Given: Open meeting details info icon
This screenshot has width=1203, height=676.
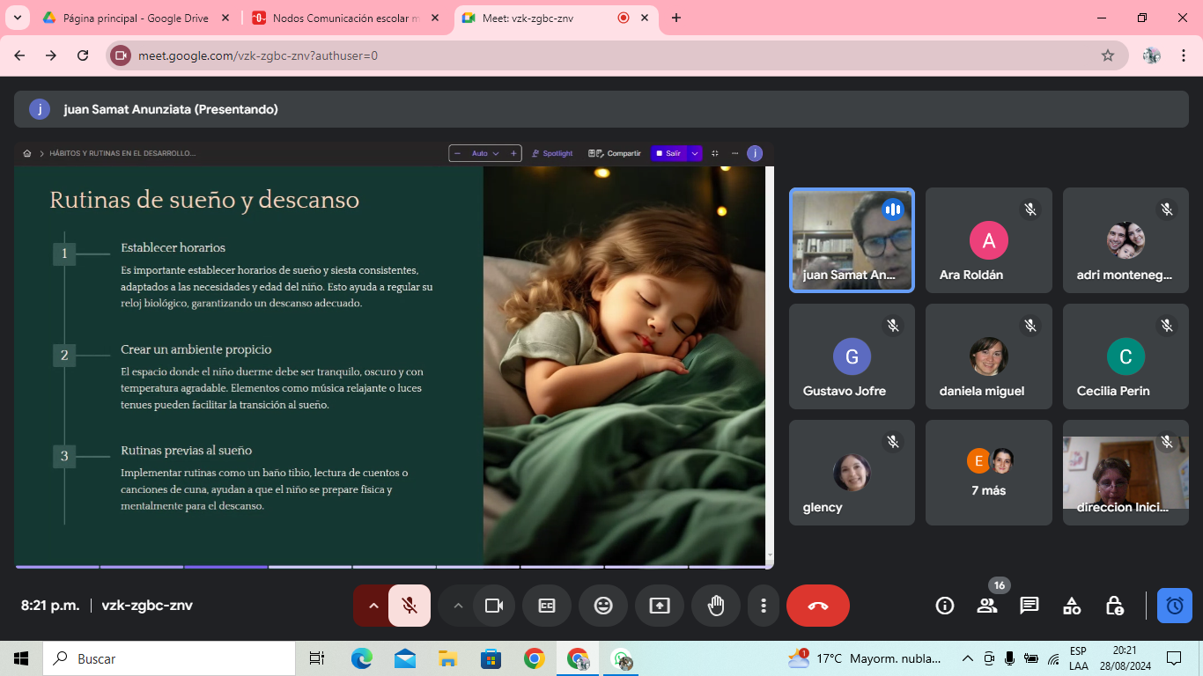Looking at the screenshot, I should 945,606.
